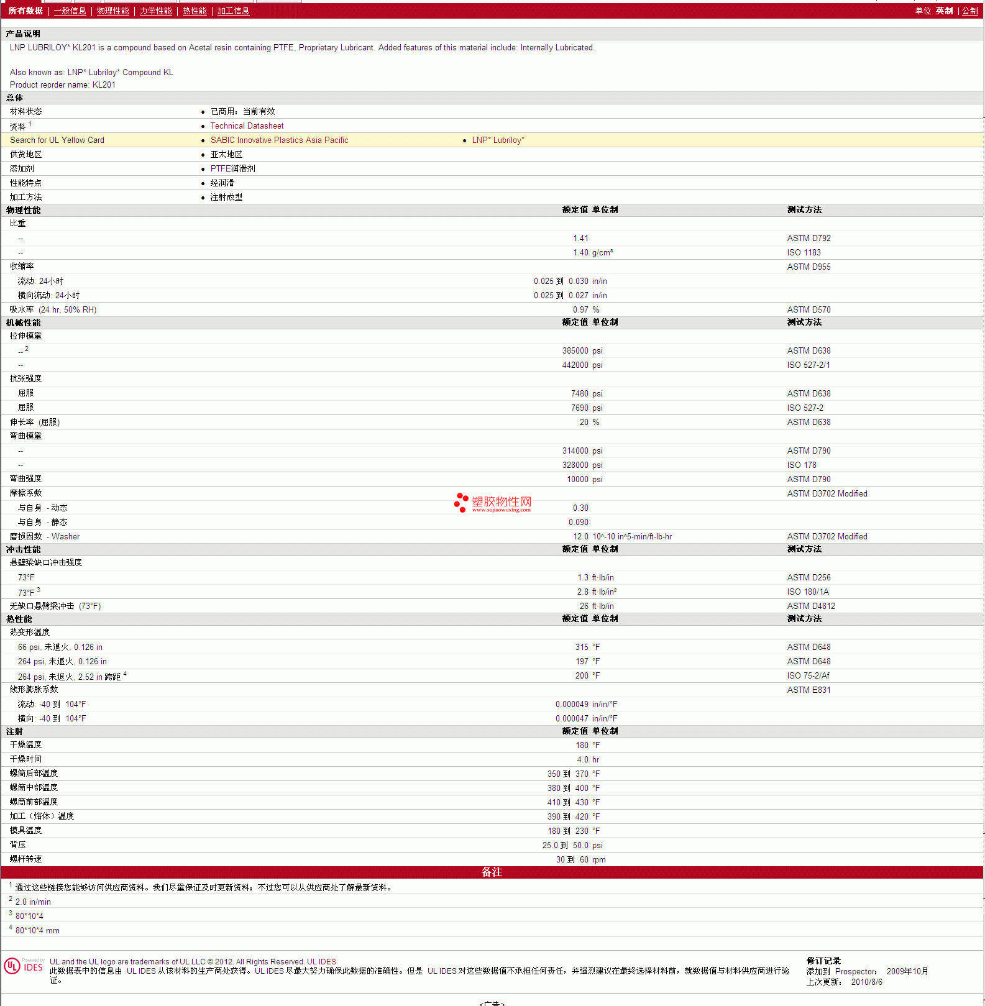This screenshot has height=1006, width=985.
Task: Click the 伸长率 (屈服) row label
Action: tap(35, 423)
